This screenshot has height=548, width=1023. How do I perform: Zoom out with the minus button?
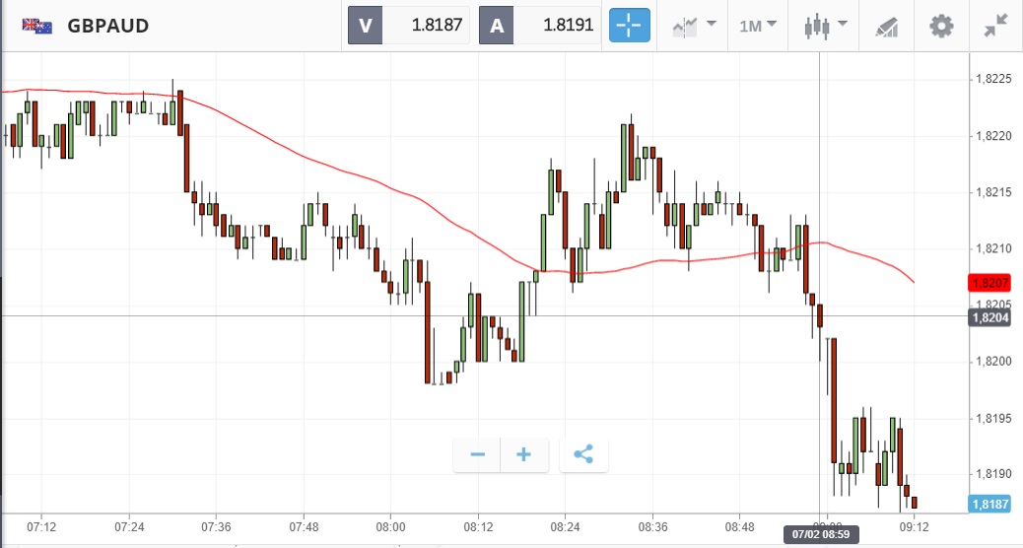pos(478,454)
